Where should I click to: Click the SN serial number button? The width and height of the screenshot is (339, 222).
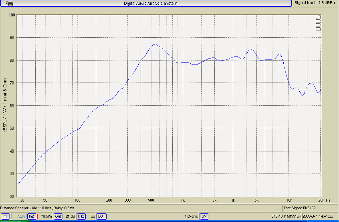(204, 216)
